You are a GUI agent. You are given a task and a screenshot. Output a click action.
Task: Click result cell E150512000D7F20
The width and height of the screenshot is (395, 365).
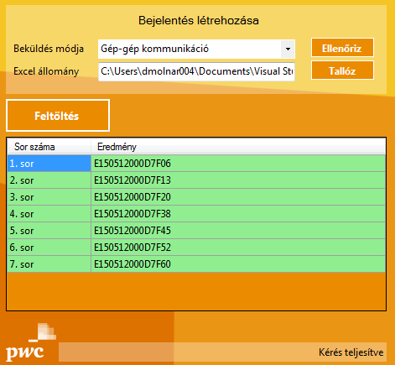(238, 197)
